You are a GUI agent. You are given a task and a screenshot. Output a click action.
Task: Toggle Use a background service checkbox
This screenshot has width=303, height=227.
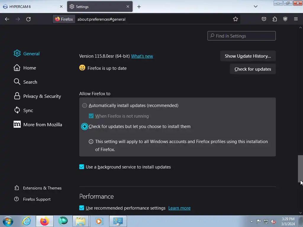pos(82,167)
